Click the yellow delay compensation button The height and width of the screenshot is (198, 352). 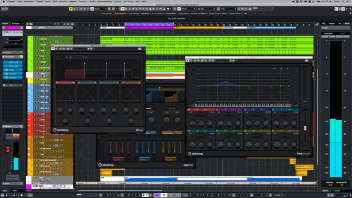click(71, 9)
